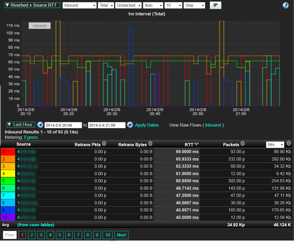Expand the Last Hour time range menu
The height and width of the screenshot is (242, 294).
pos(21,125)
